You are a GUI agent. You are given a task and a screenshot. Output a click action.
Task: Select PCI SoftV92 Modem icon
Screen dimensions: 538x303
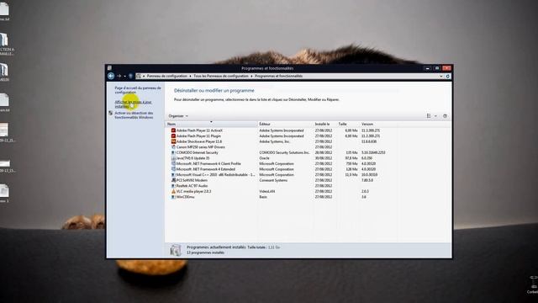coord(173,180)
